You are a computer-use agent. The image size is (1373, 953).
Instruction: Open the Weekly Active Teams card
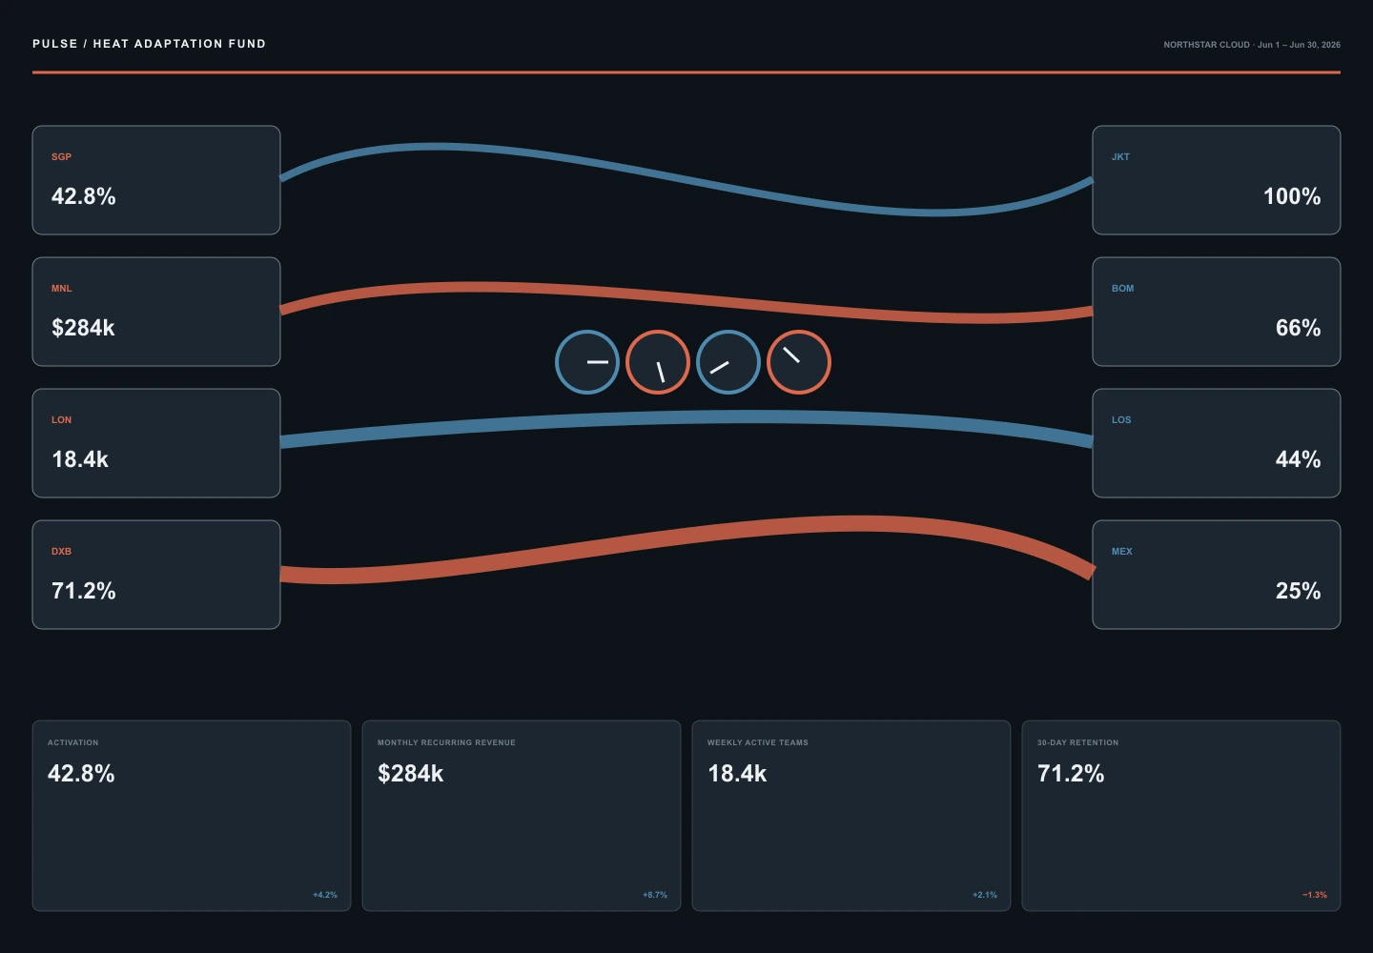(851, 816)
